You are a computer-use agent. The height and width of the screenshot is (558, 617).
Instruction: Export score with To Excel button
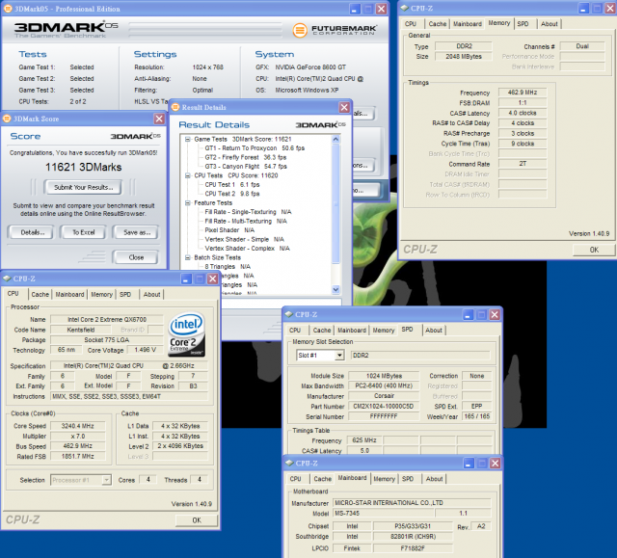[x=84, y=232]
